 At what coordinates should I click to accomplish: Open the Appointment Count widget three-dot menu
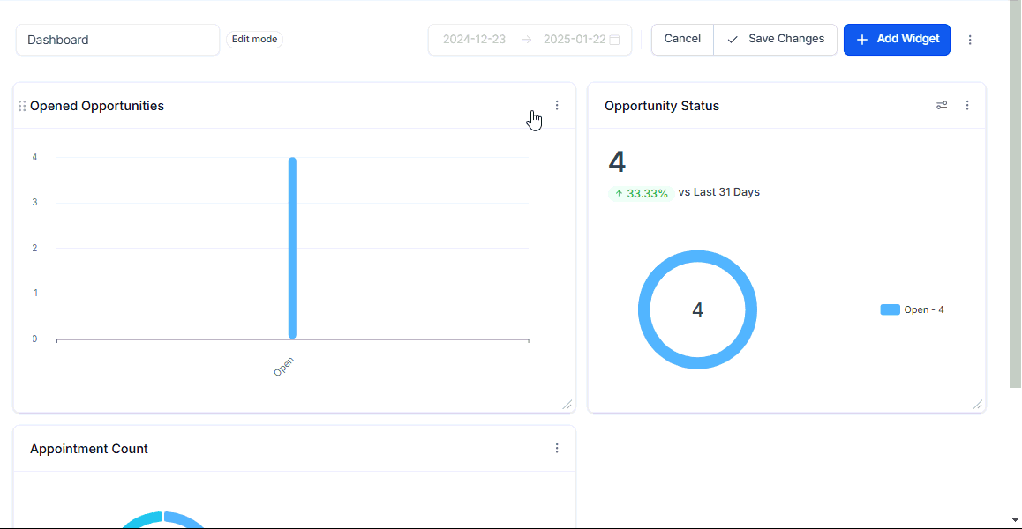coord(557,448)
